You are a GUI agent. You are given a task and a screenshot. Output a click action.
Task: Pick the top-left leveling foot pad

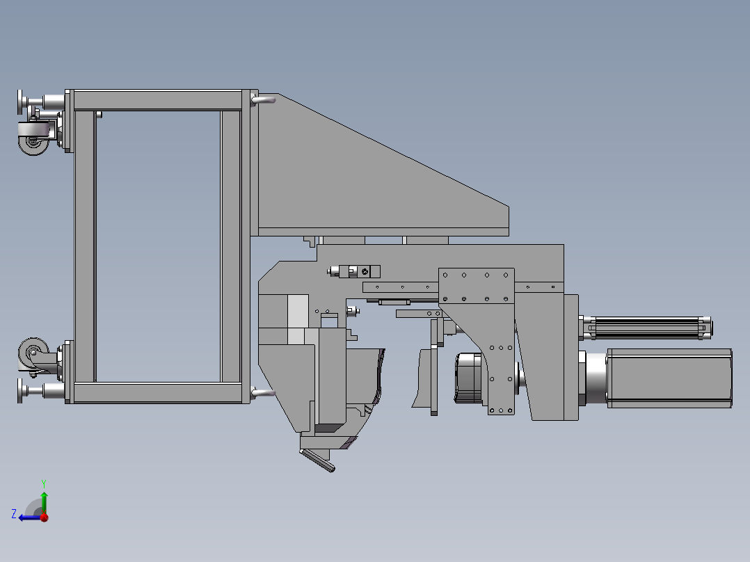[21, 102]
